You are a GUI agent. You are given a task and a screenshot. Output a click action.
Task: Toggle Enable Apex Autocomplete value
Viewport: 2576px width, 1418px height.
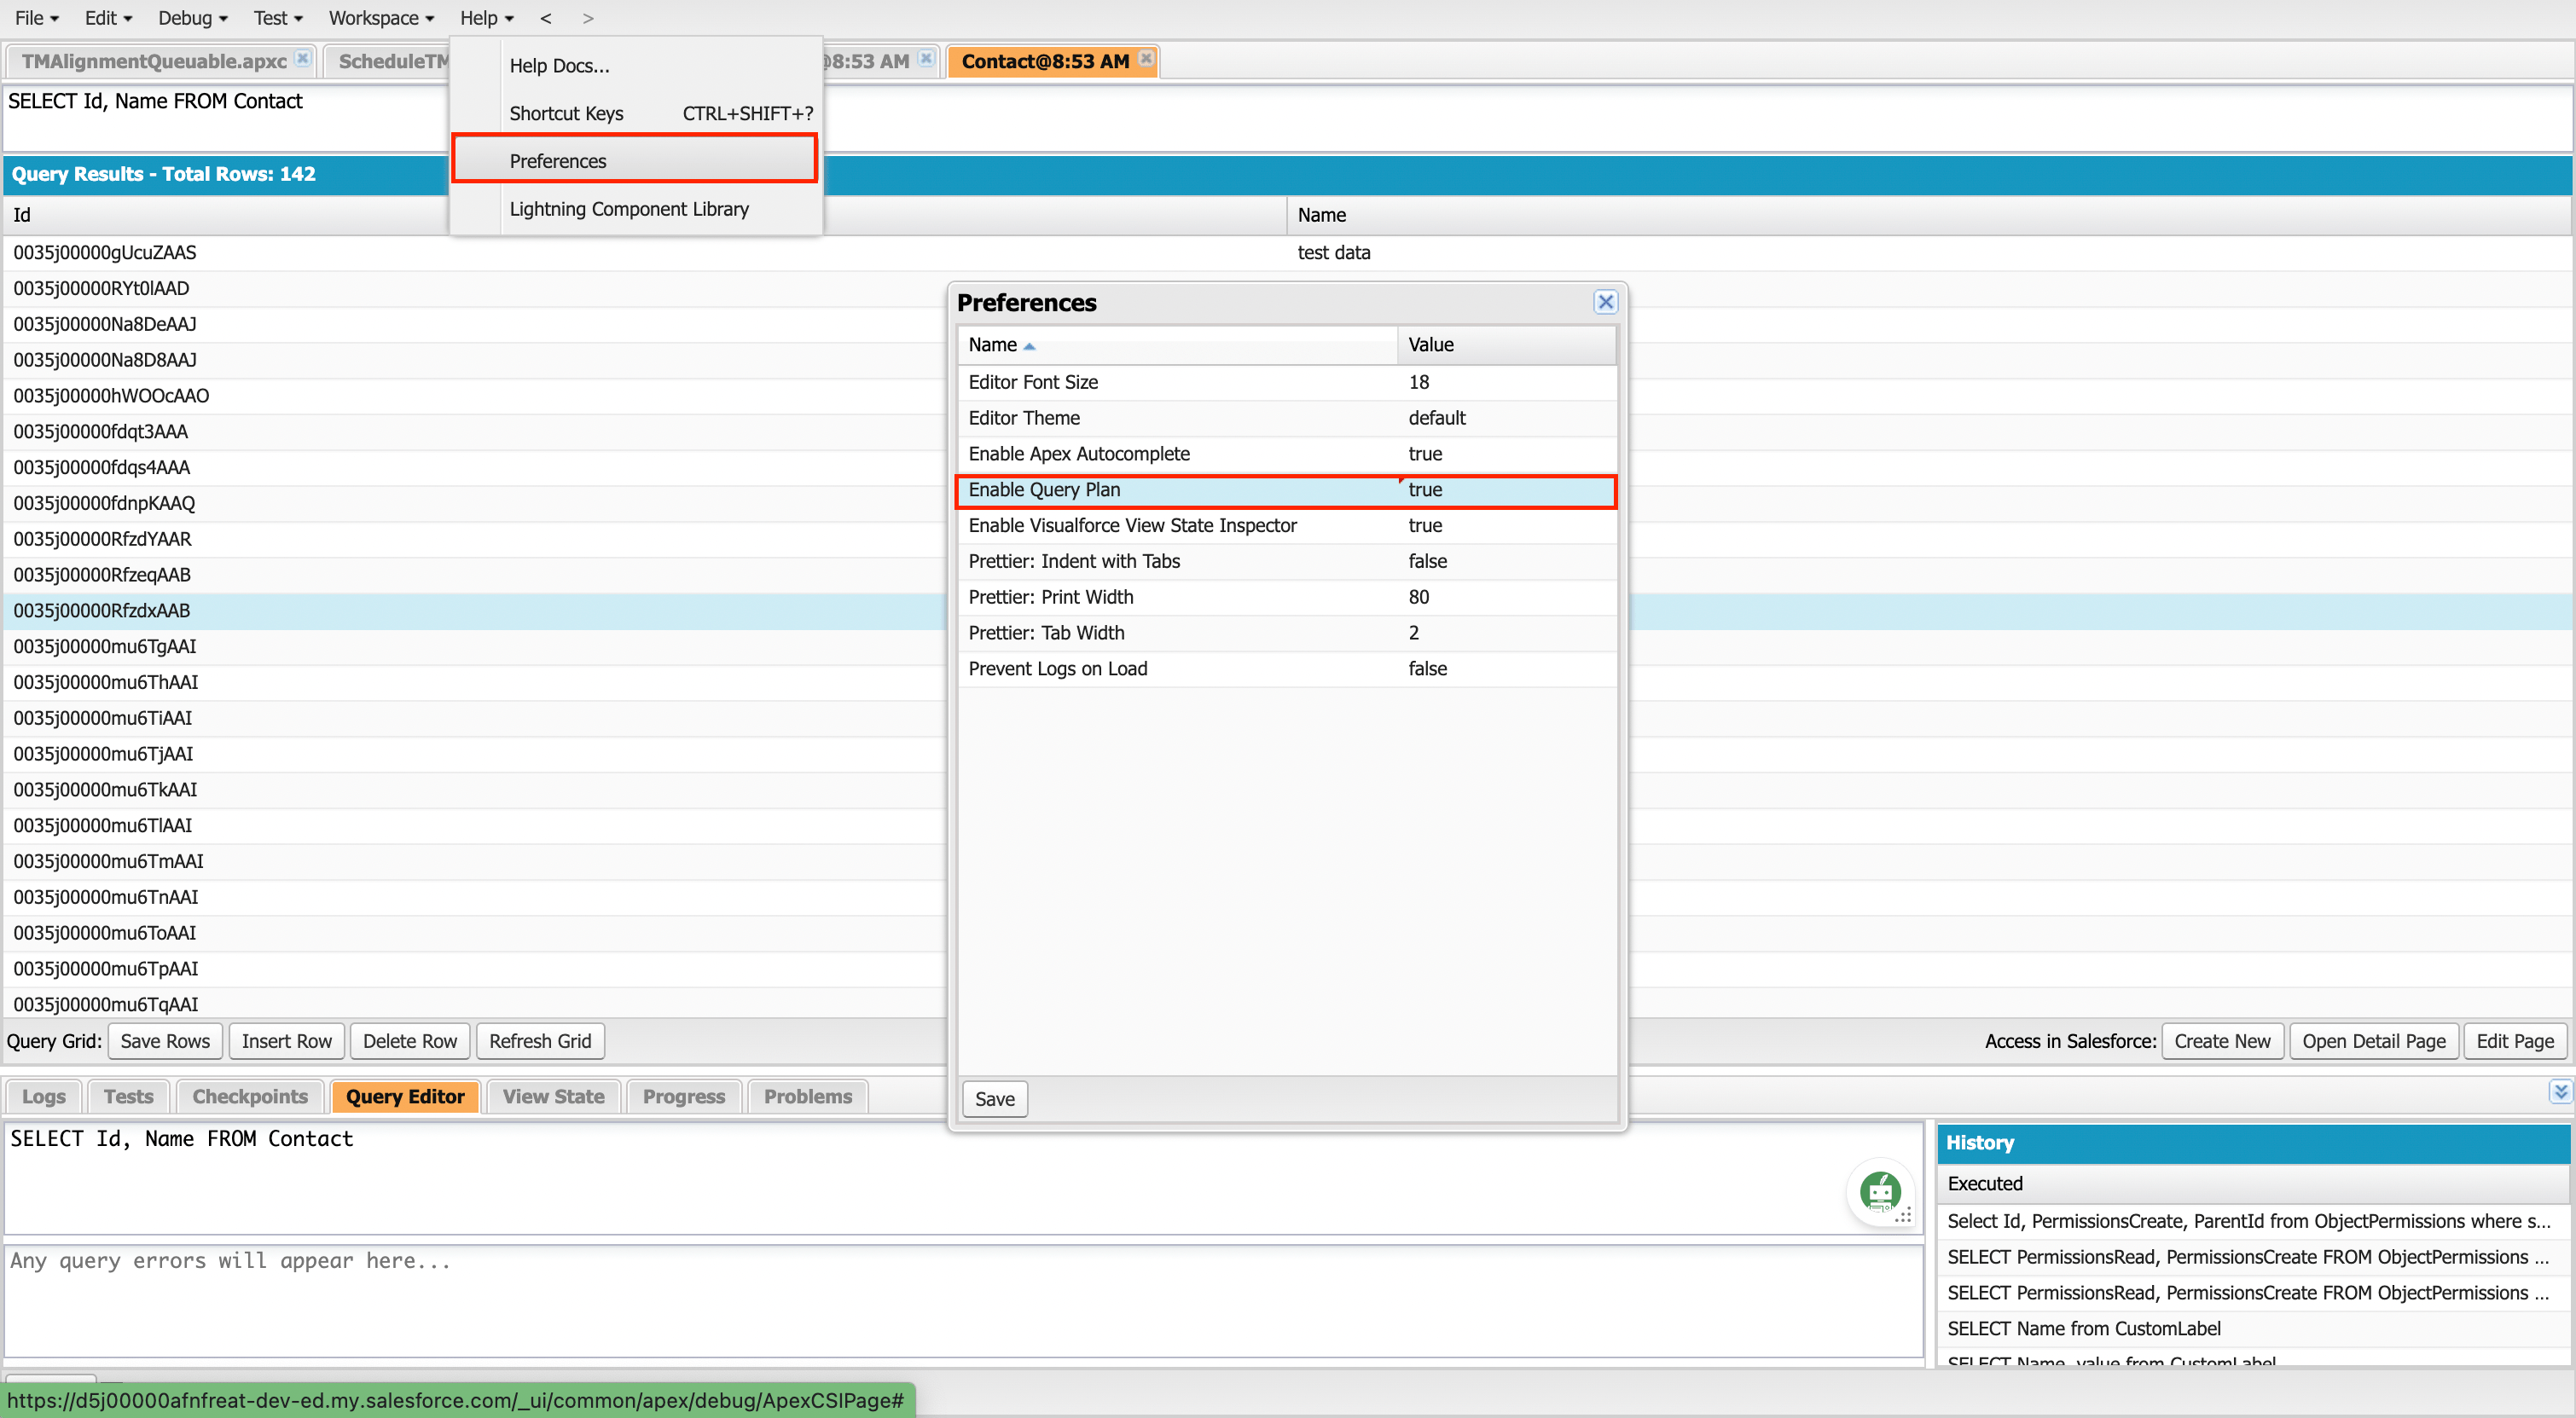point(1425,454)
